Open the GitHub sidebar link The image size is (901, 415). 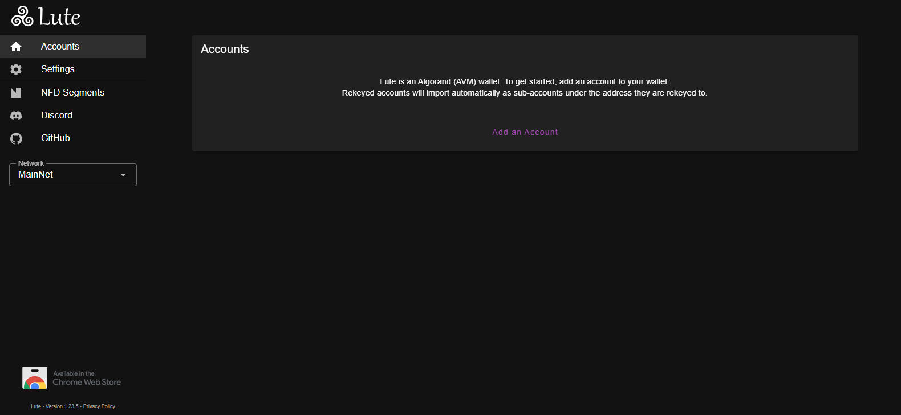(73, 138)
